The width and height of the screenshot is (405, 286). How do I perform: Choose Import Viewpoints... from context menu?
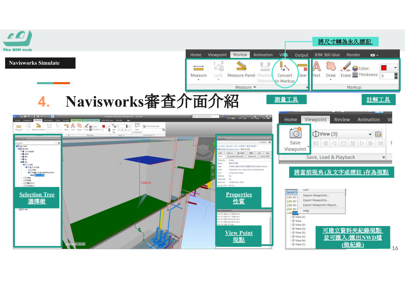[x=316, y=195]
